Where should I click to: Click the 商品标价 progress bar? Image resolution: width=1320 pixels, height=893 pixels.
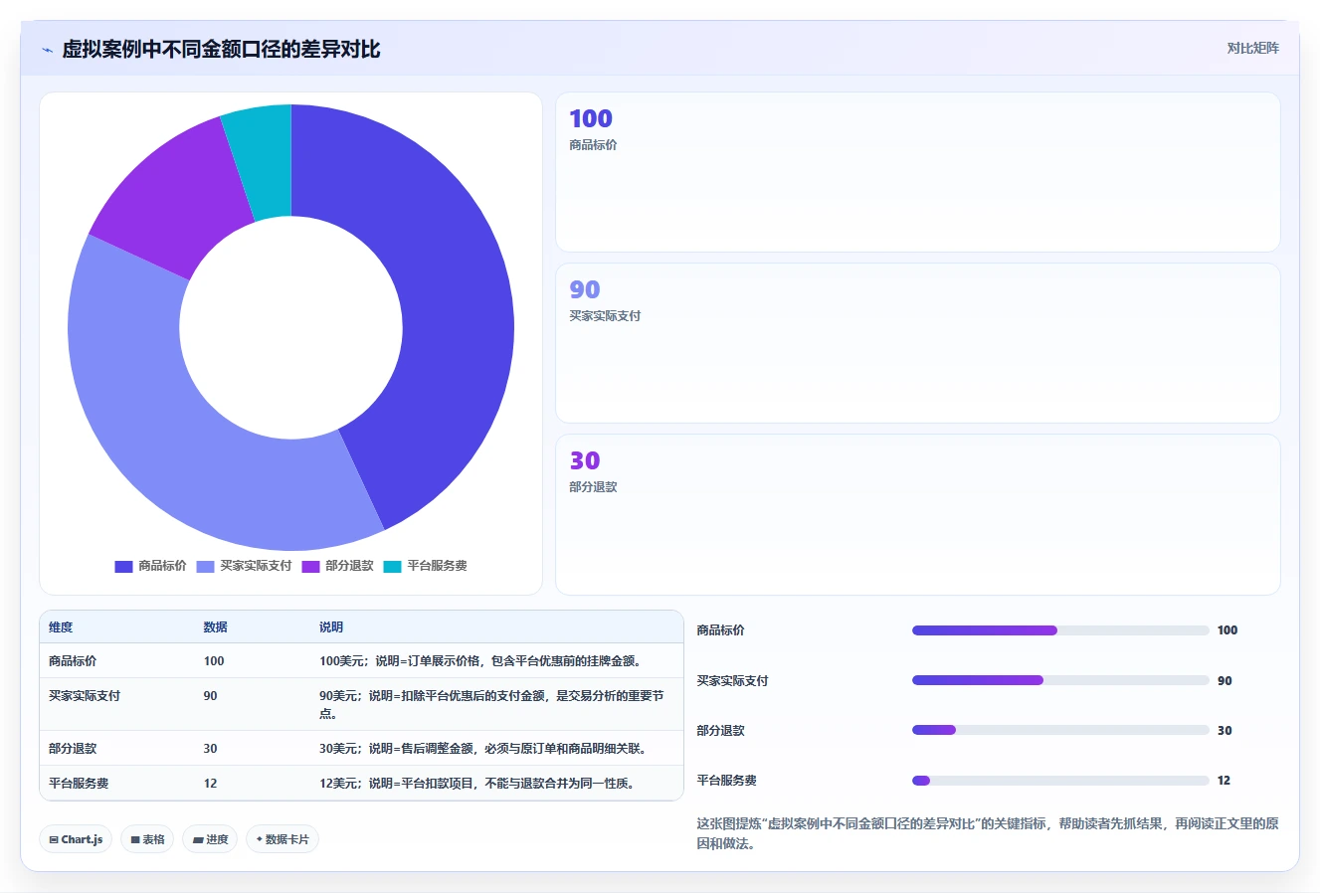1060,630
